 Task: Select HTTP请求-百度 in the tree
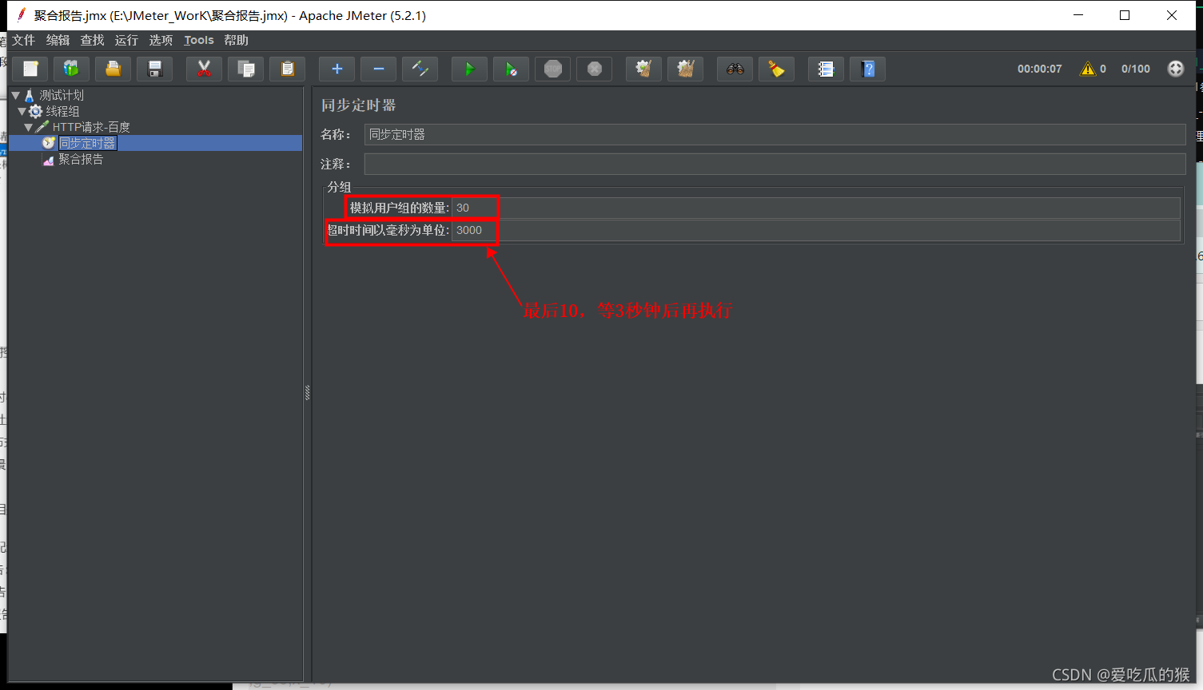pos(91,127)
